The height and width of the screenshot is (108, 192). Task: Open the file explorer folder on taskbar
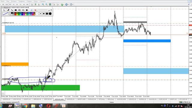click(33, 106)
